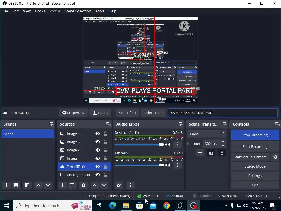Screen dimensions: 281x211
Task: Enable Studio Mode
Action: tap(255, 166)
